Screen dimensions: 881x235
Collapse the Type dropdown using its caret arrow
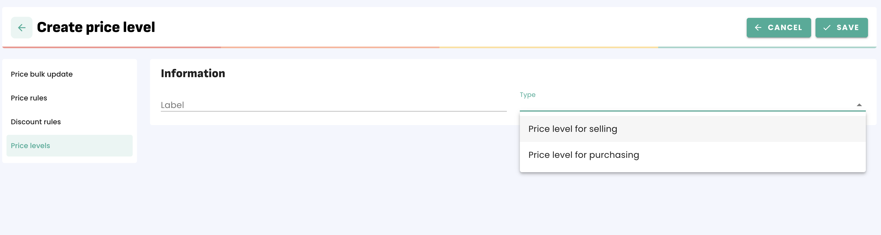pyautogui.click(x=859, y=105)
